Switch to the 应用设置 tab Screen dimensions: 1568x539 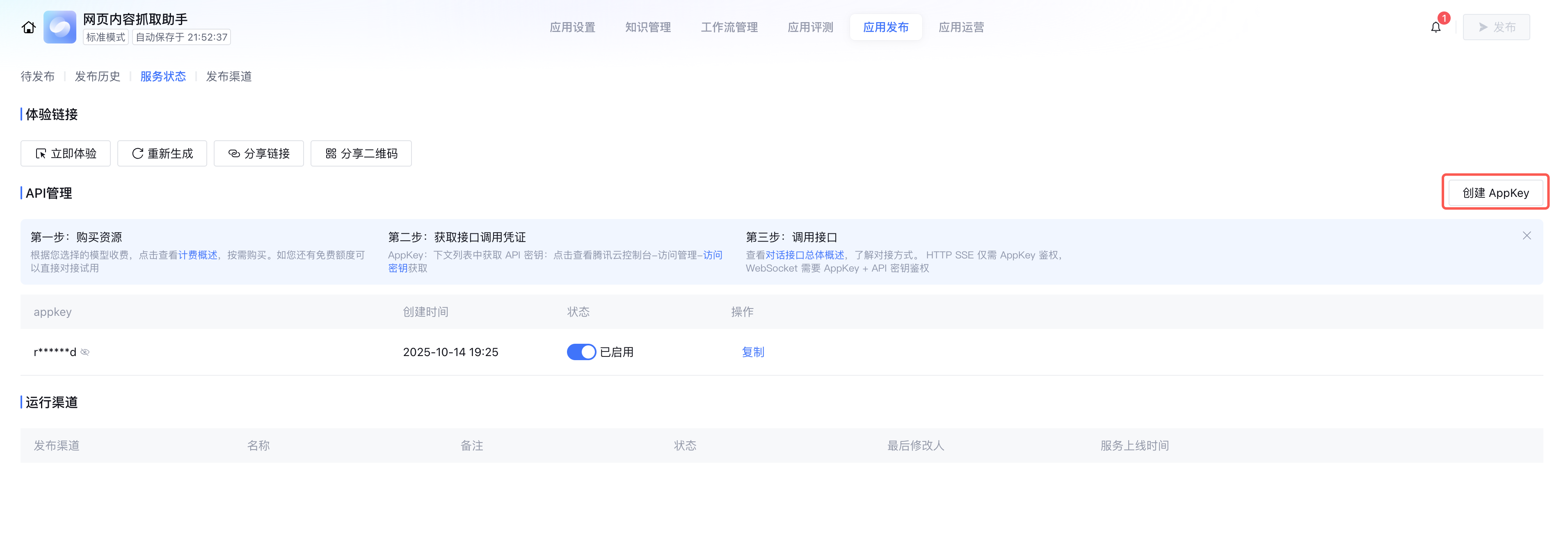pos(572,27)
